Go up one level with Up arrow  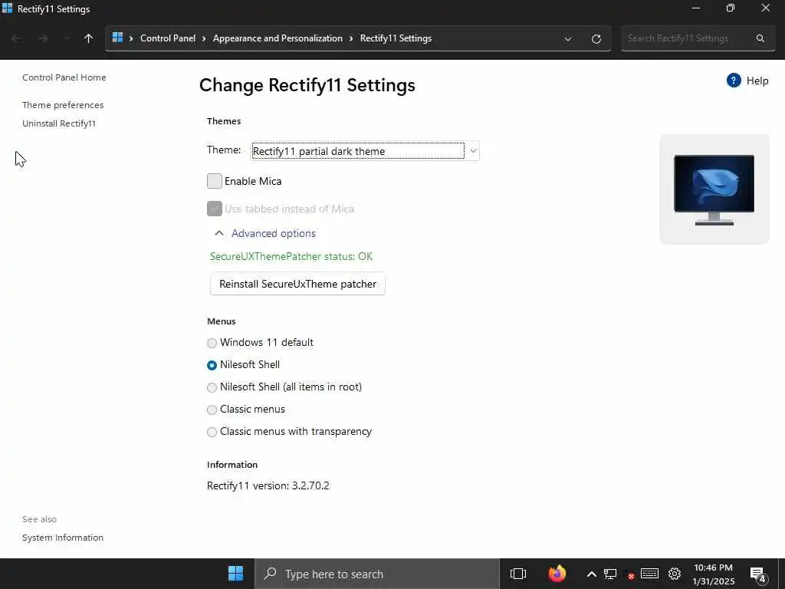[89, 38]
